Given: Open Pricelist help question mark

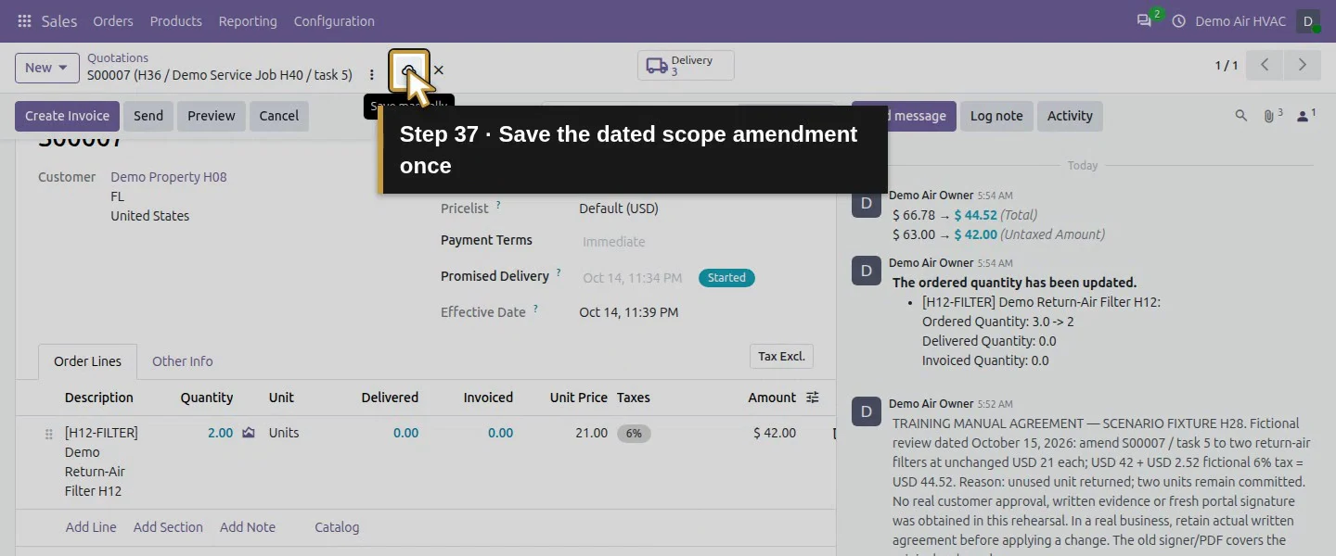Looking at the screenshot, I should 498,205.
